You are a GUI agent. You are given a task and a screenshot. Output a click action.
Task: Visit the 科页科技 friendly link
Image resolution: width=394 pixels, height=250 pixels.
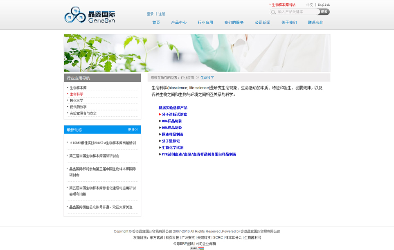pyautogui.click(x=172, y=238)
